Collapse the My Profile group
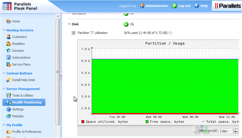The width and height of the screenshot is (242, 138). click(x=4, y=125)
